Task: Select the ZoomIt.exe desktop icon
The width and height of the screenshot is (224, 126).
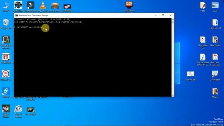Action: [x=215, y=76]
